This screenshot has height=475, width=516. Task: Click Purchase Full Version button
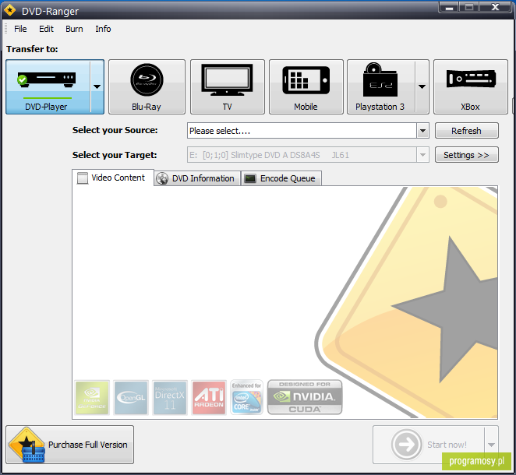coord(70,445)
